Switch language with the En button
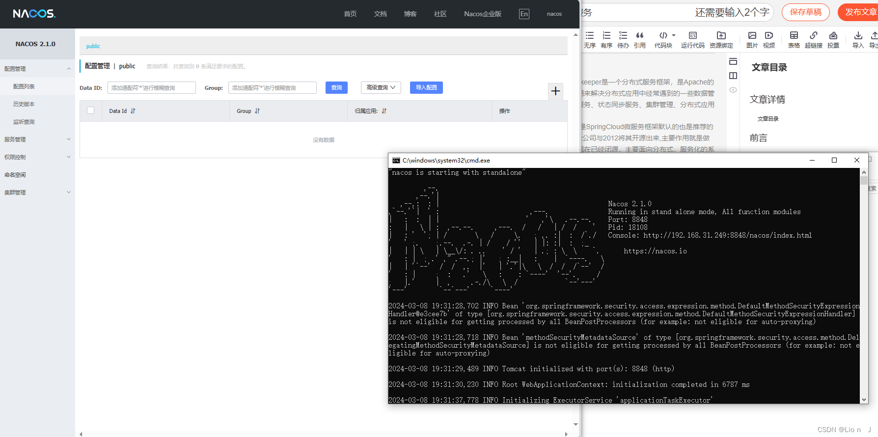Screen dimensions: 878x437 (x=524, y=14)
